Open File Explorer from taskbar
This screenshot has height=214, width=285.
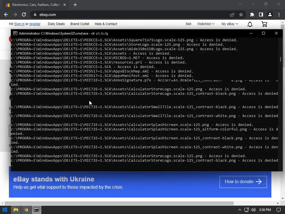(16, 210)
